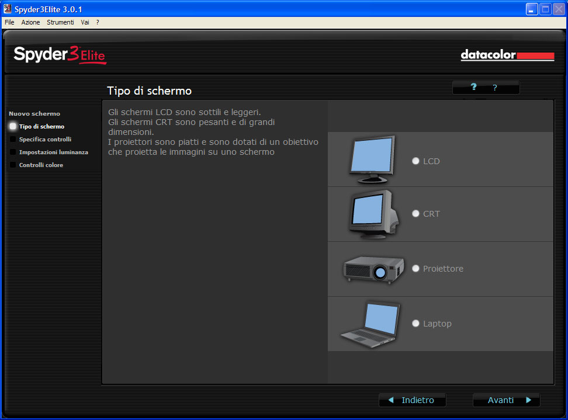Click the indicator beside Tipo di schermo
The width and height of the screenshot is (568, 420).
coord(13,126)
